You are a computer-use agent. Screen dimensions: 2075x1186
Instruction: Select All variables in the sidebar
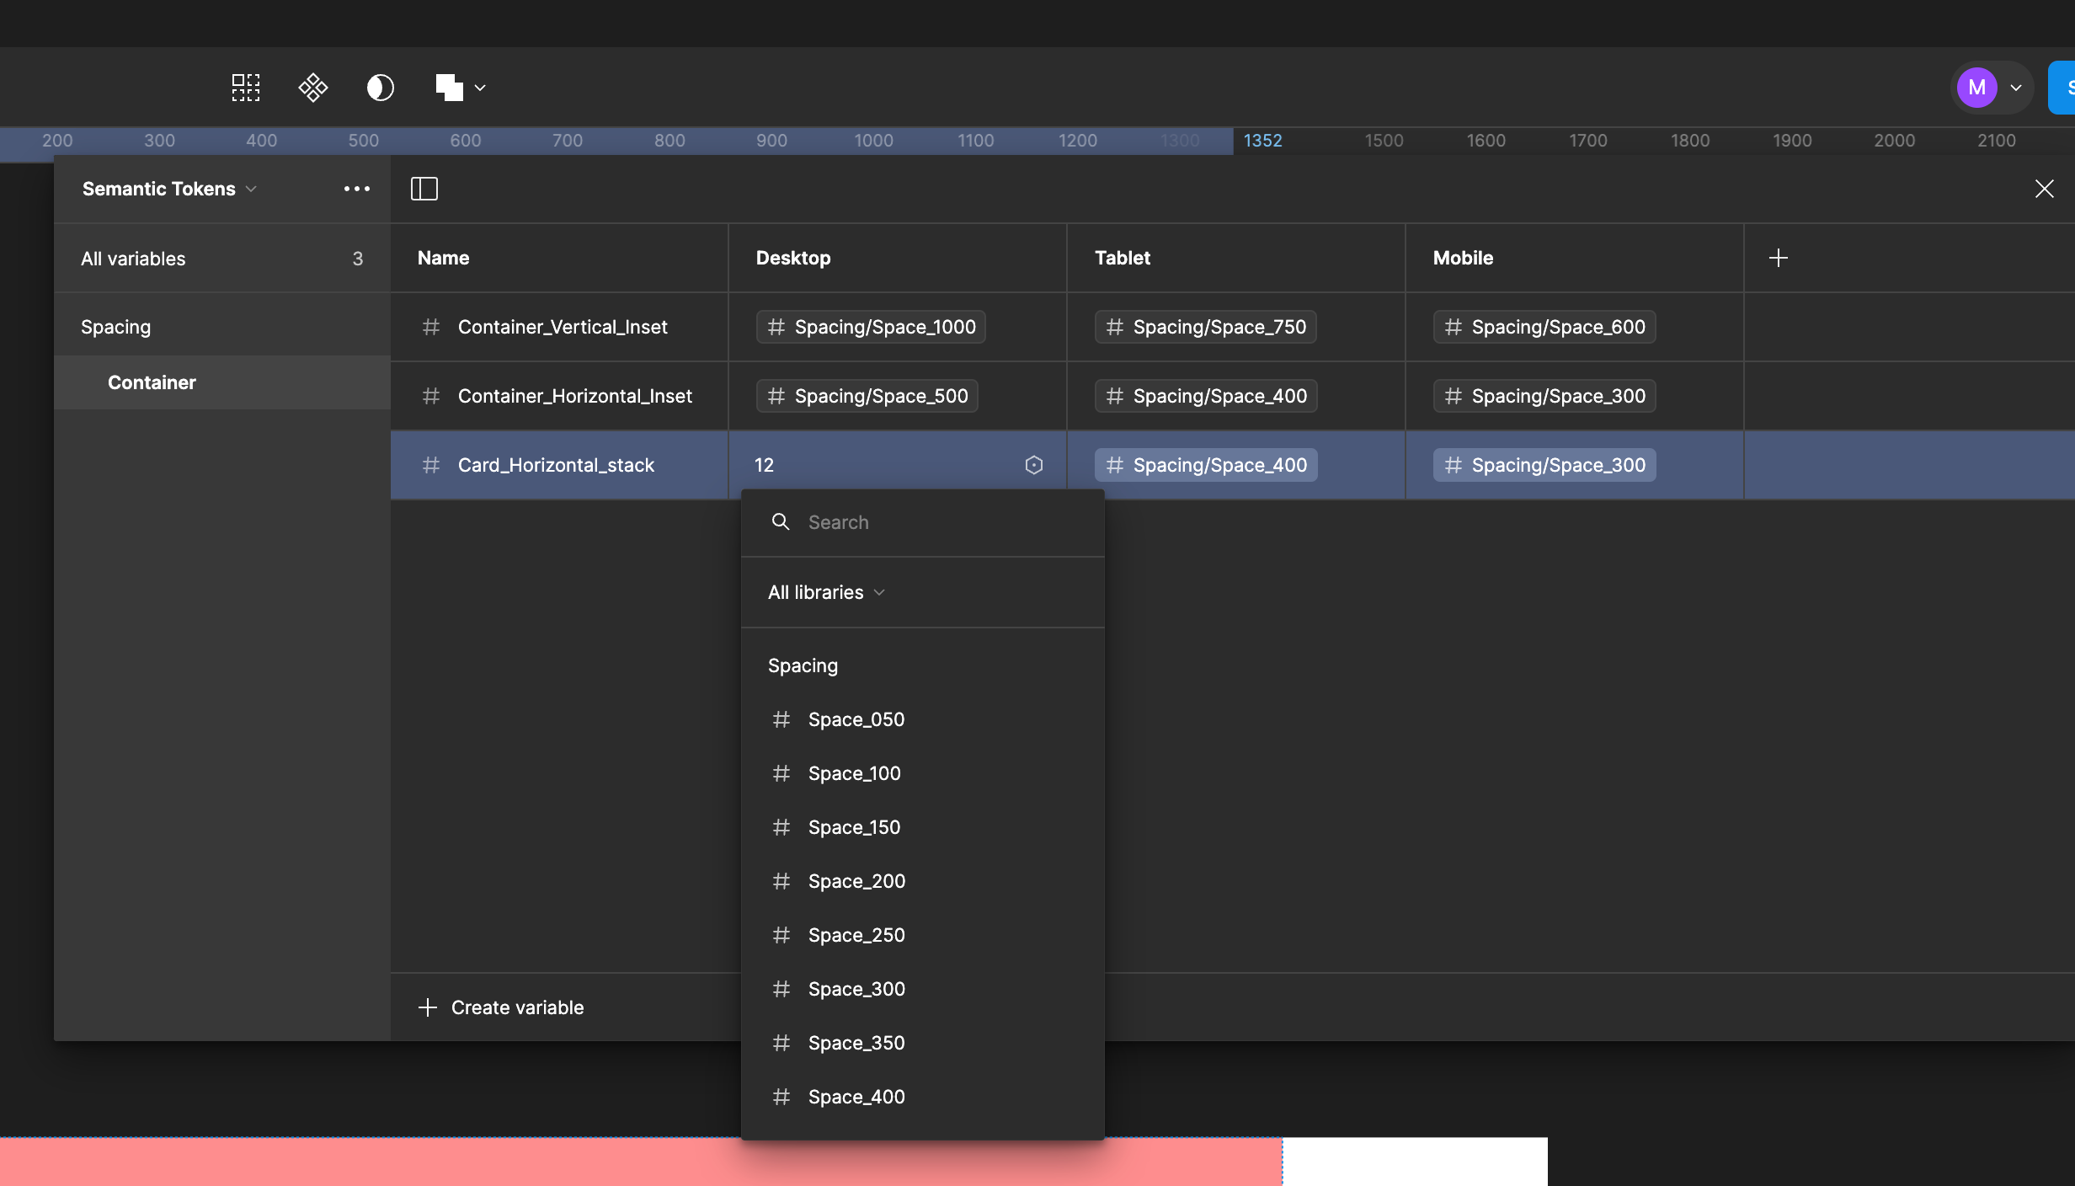point(222,259)
